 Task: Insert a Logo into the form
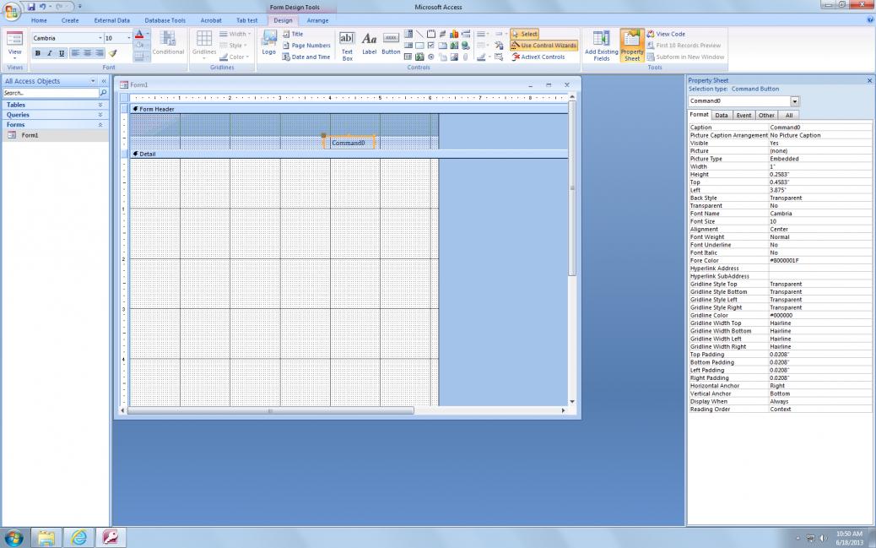point(268,43)
